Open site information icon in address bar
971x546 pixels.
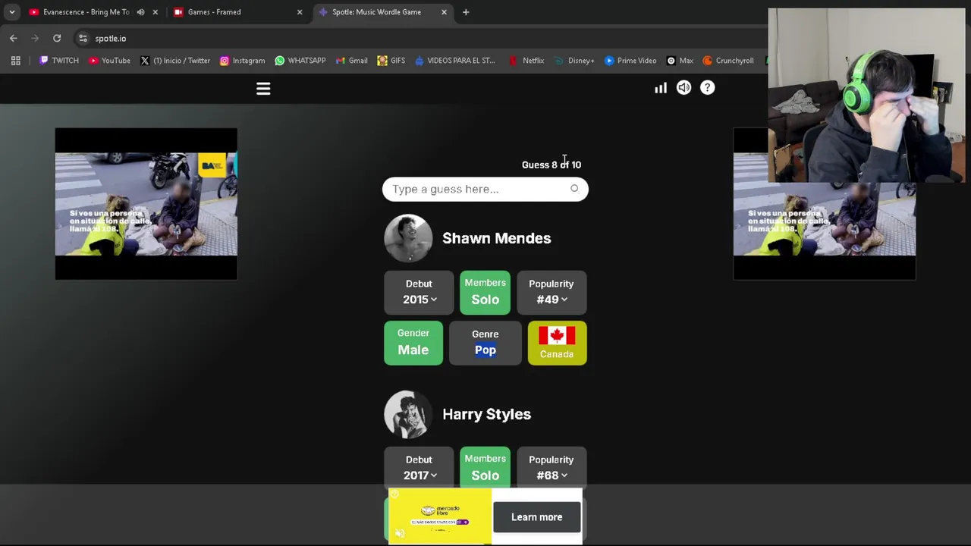click(83, 38)
